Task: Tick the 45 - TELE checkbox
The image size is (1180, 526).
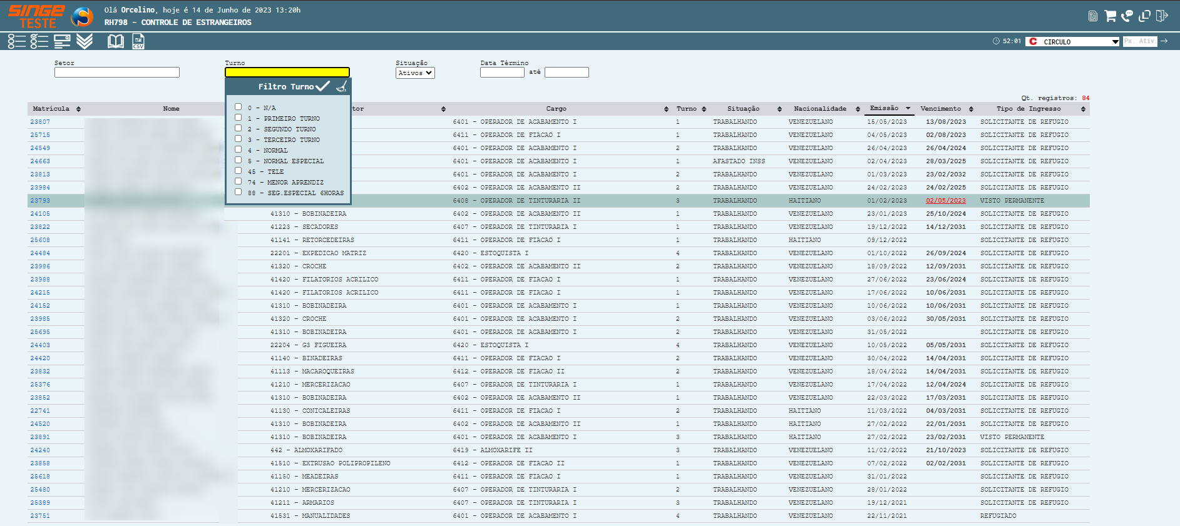Action: (x=238, y=171)
